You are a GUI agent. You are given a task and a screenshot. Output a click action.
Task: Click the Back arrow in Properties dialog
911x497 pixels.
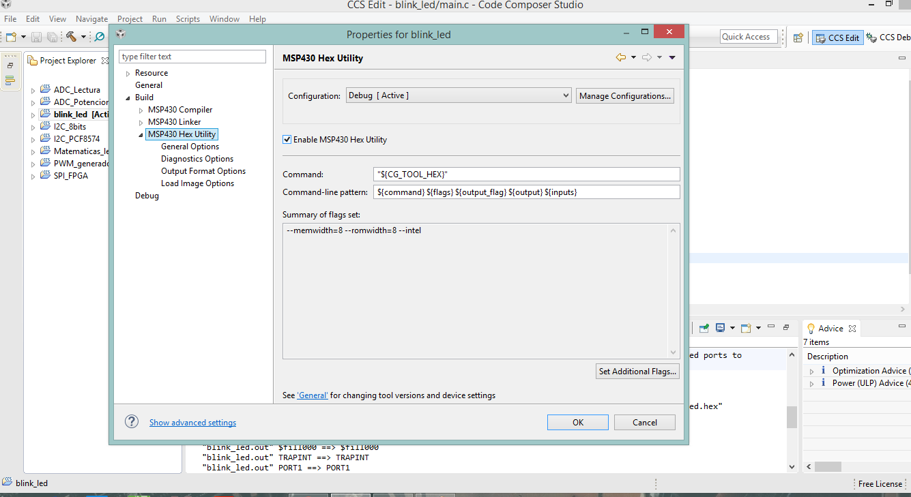coord(620,57)
